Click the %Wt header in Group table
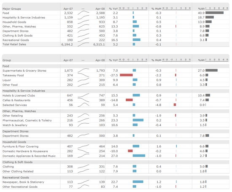 (x=201, y=60)
